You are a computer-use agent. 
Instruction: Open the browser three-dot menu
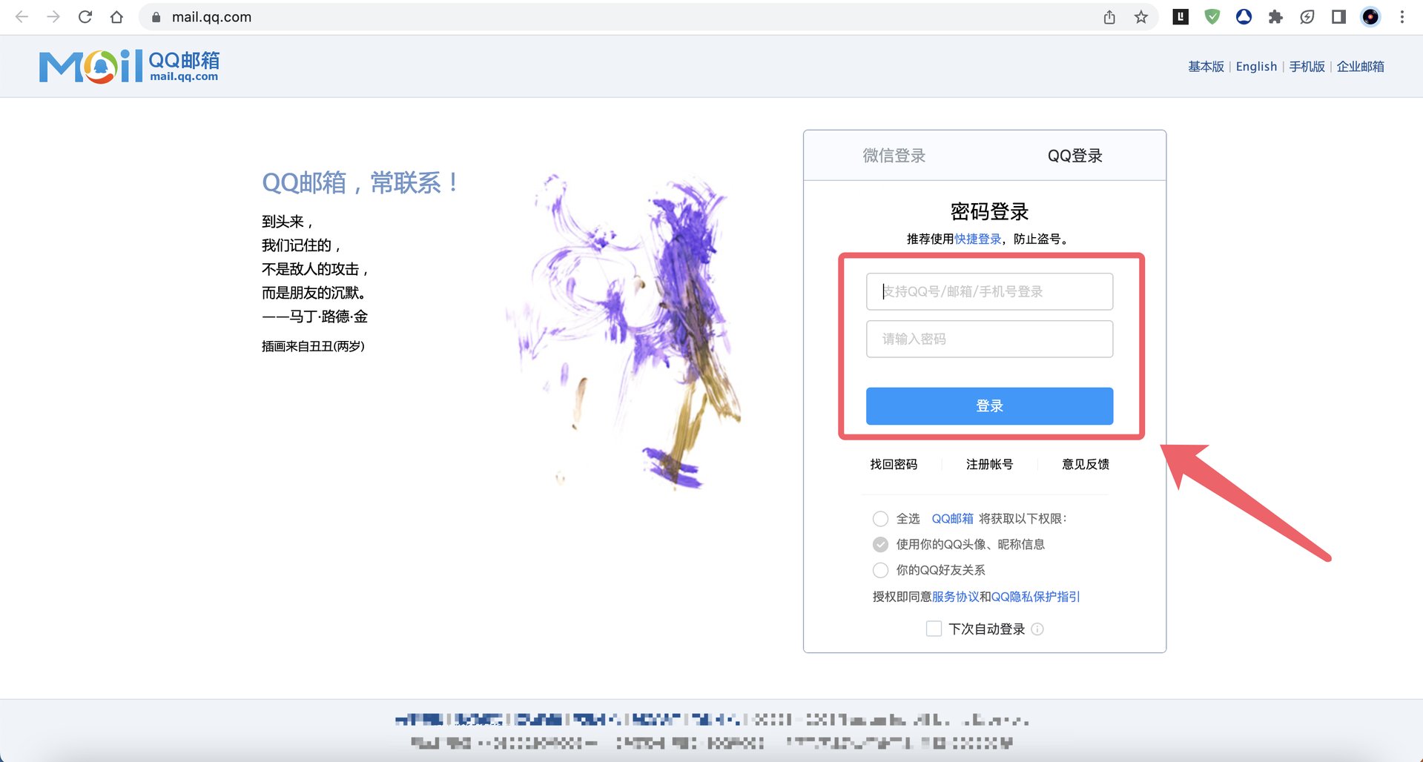pyautogui.click(x=1401, y=16)
